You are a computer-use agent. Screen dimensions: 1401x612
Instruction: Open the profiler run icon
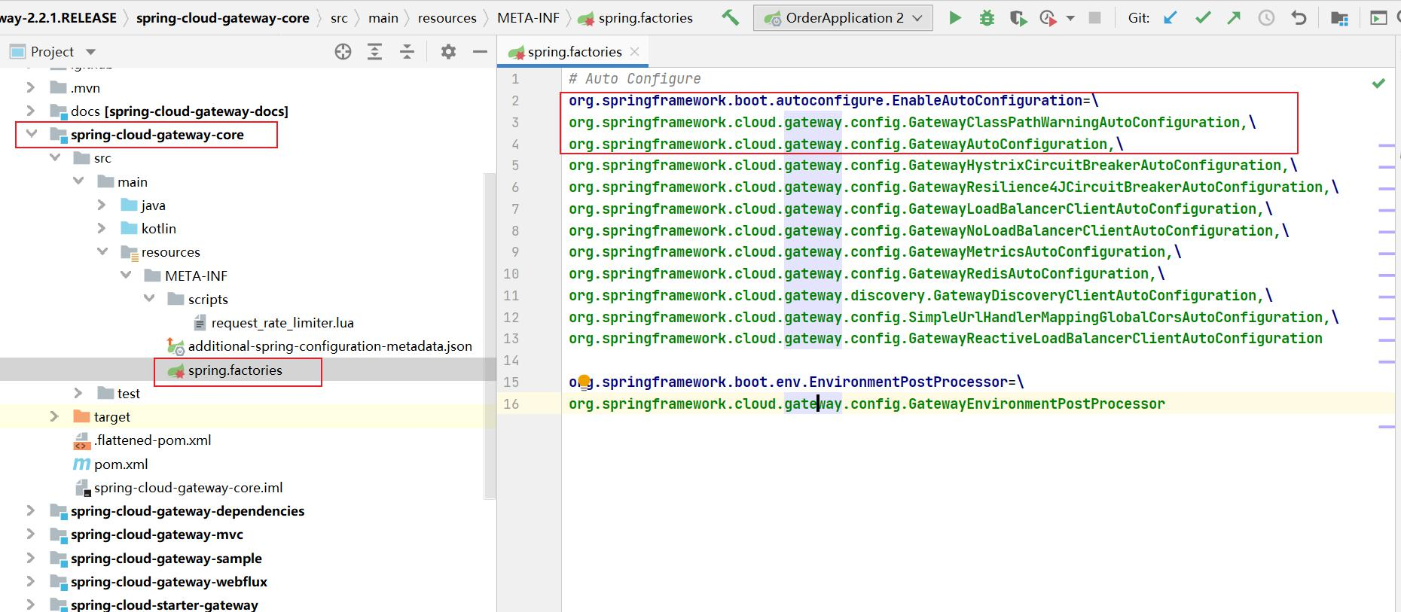tap(1048, 18)
